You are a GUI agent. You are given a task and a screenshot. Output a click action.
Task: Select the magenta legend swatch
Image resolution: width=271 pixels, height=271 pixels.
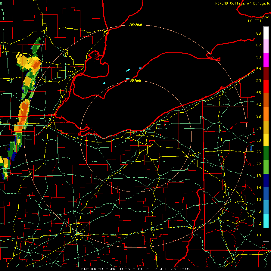266,60
